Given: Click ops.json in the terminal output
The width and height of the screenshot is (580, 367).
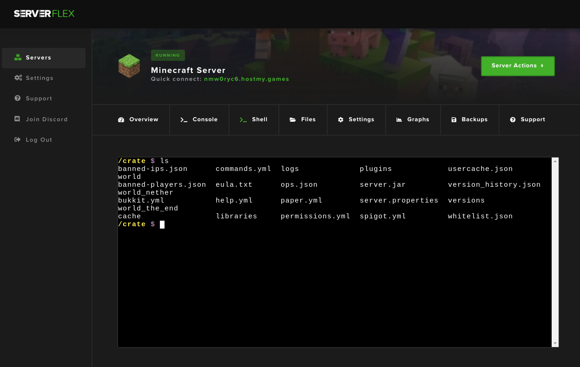Looking at the screenshot, I should tap(299, 185).
